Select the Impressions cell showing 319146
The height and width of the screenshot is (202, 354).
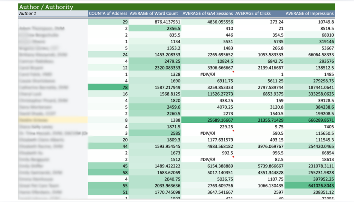pyautogui.click(x=309, y=41)
